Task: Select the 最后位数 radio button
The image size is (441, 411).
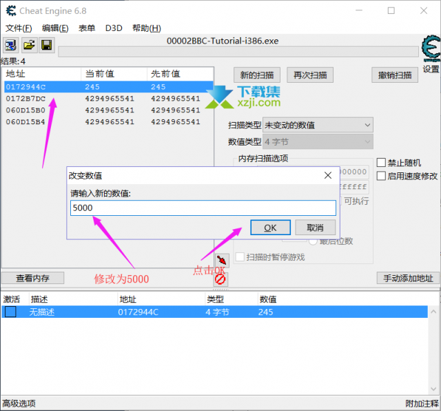Action: pyautogui.click(x=313, y=241)
